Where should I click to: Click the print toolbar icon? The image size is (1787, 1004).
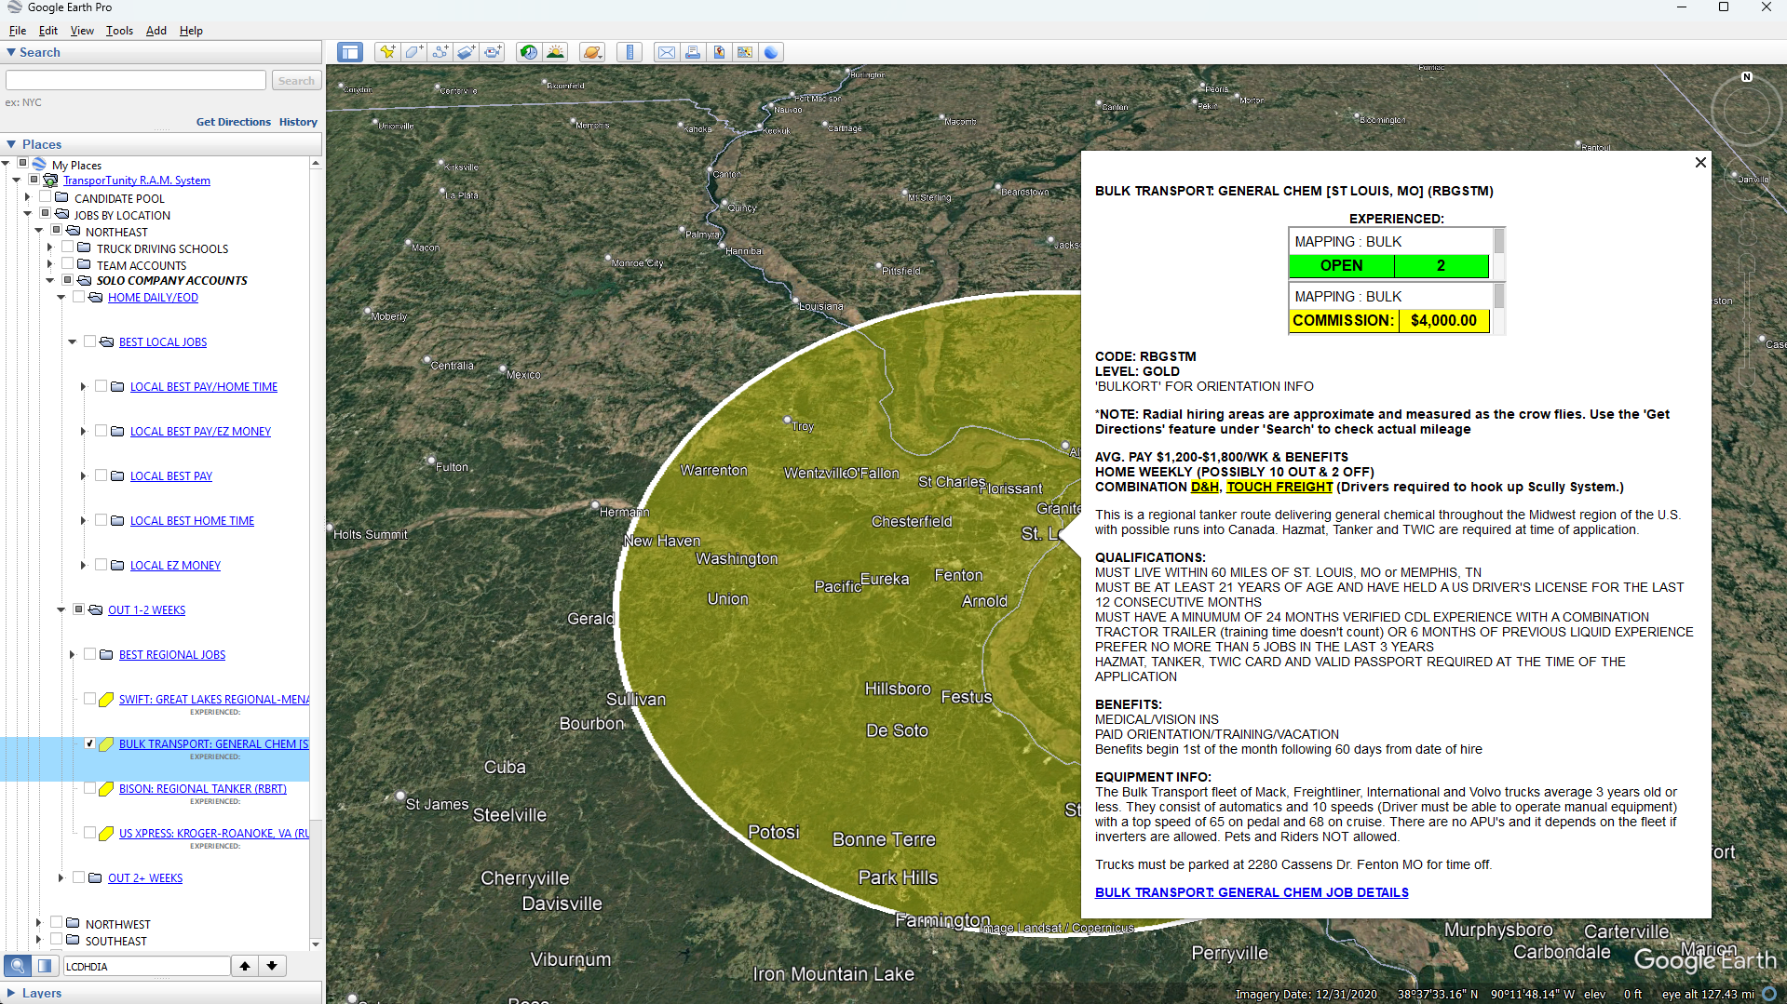click(693, 52)
